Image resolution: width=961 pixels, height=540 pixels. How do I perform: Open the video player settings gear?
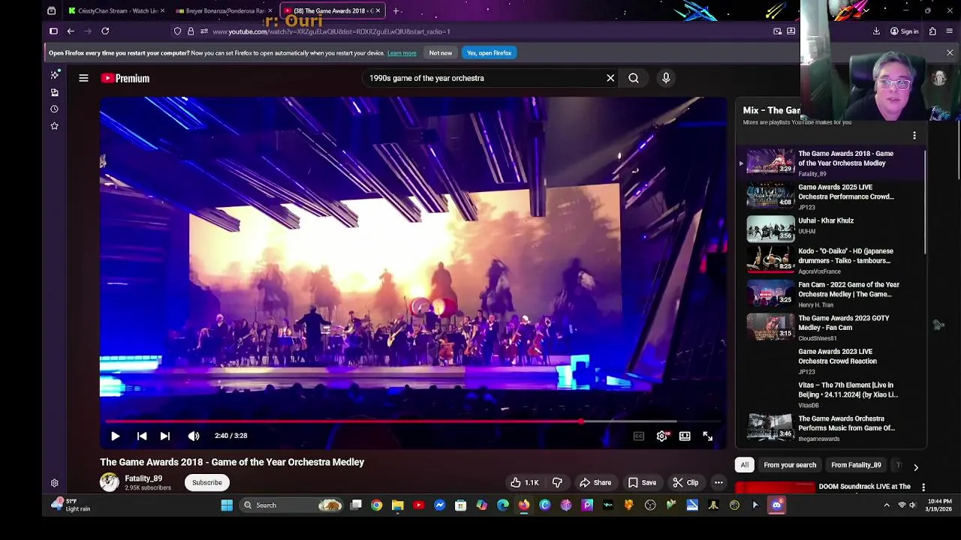point(662,436)
